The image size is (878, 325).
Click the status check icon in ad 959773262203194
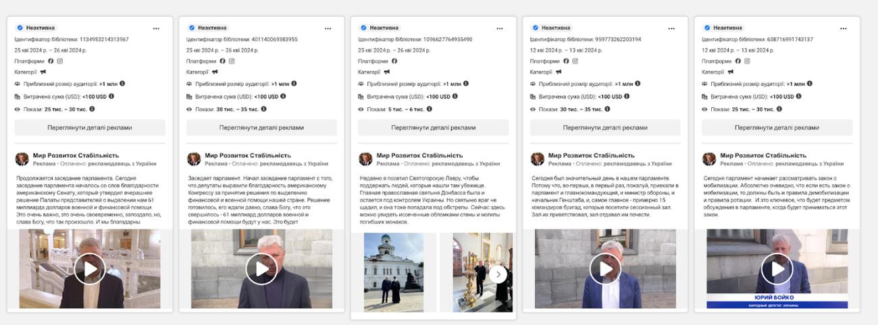click(535, 28)
